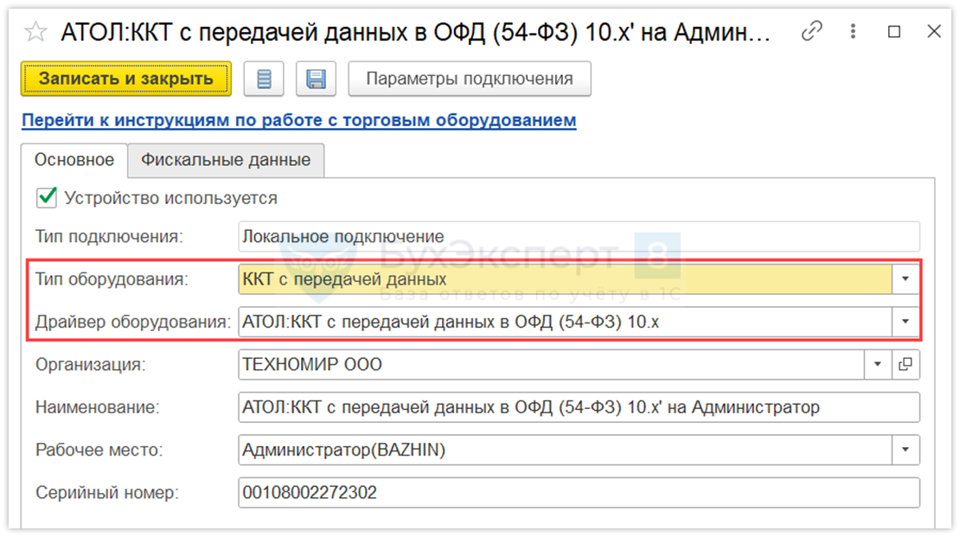The height and width of the screenshot is (537, 960).
Task: Click the 'Серийный номер' input field
Action: [578, 493]
